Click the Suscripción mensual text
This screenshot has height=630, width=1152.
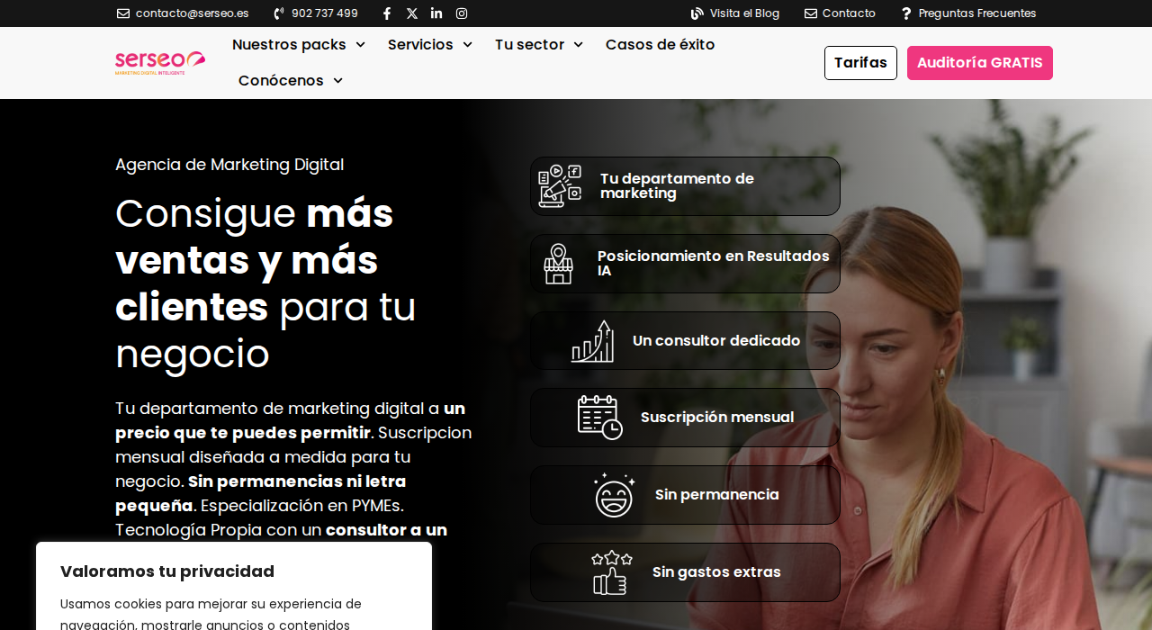pyautogui.click(x=717, y=418)
